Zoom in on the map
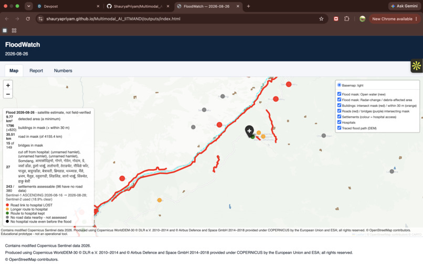The height and width of the screenshot is (264, 423). [8, 85]
